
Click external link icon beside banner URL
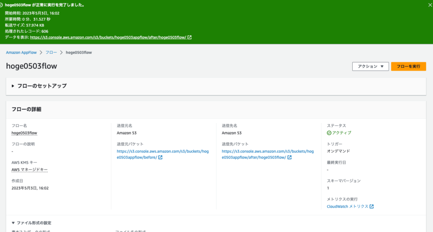189,37
